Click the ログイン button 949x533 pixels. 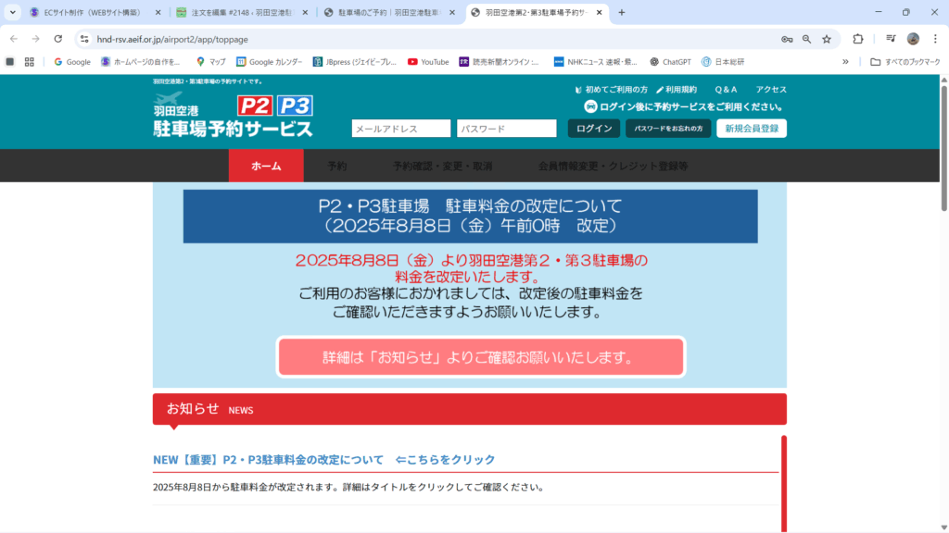(x=594, y=129)
